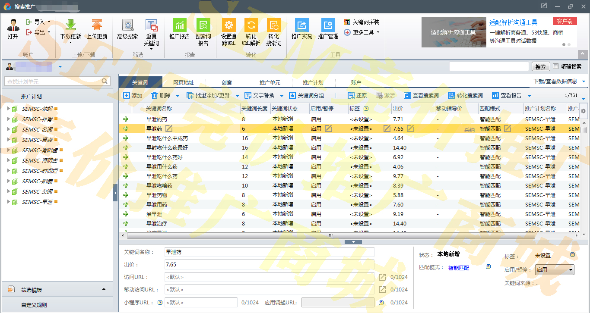Switch to the 创意 tab

point(227,83)
